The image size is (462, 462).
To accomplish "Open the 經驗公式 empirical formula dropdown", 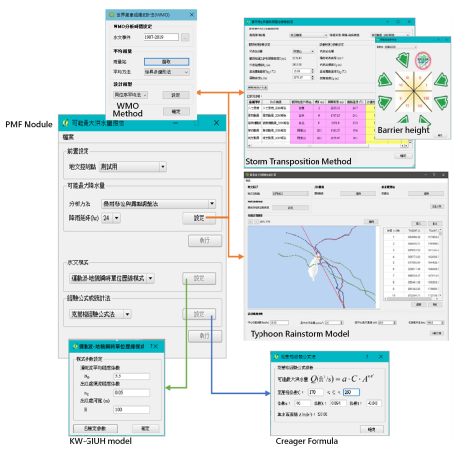I will [100, 314].
